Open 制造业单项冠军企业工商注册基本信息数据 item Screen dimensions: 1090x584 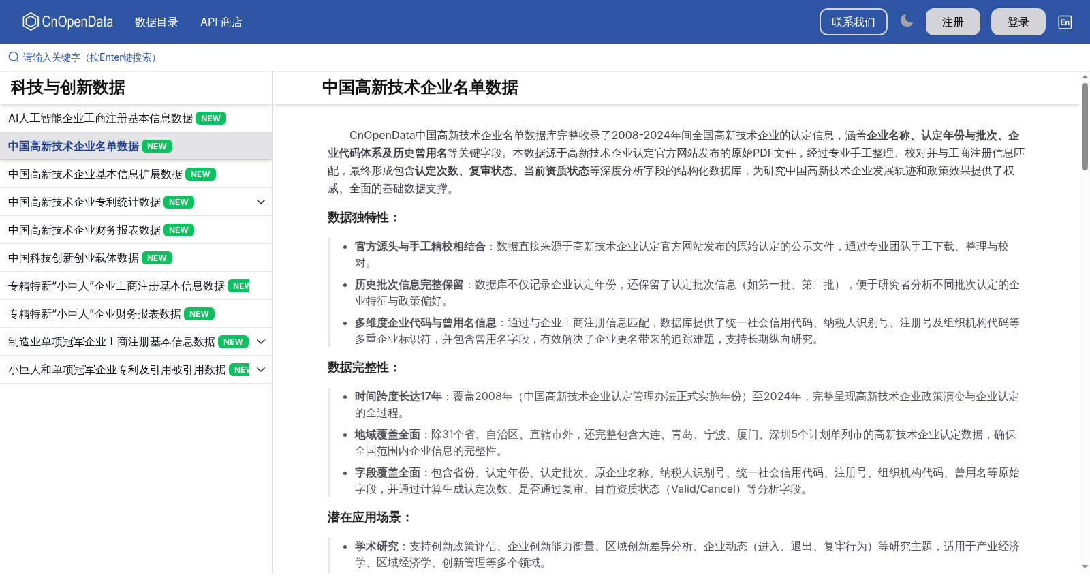111,341
